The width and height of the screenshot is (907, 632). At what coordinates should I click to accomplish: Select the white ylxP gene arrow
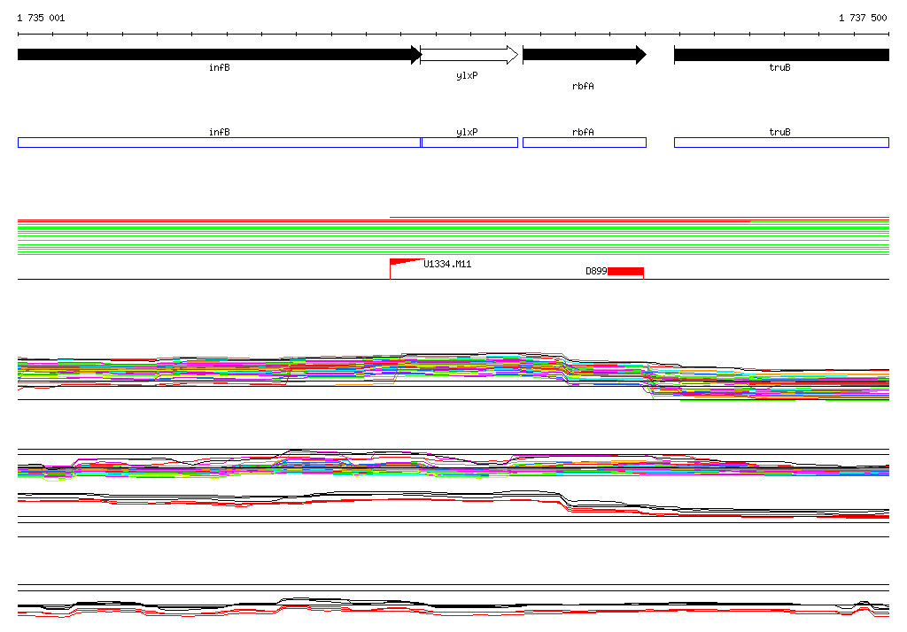click(x=469, y=55)
